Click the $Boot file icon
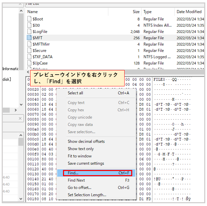This screenshot has width=207, height=206. point(29,19)
